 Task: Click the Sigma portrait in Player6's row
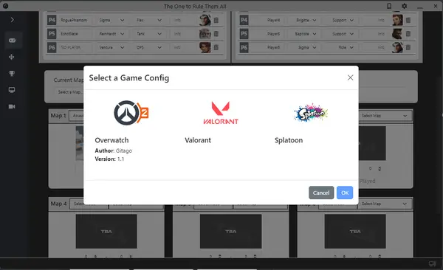tap(397, 47)
